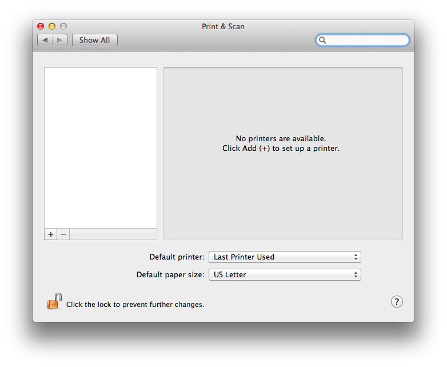Go forward with the right arrow button
This screenshot has width=447, height=367.
(59, 40)
